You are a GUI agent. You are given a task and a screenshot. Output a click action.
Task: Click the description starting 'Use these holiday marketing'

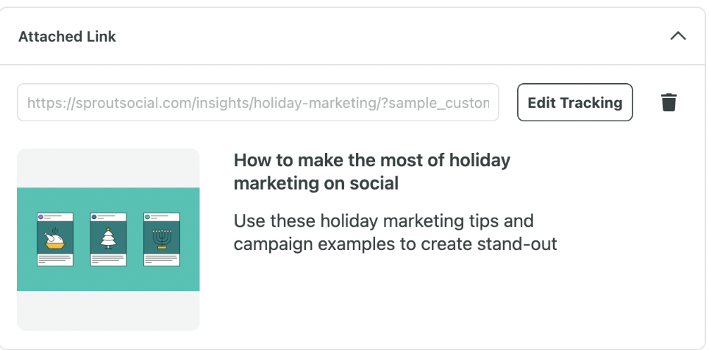(x=395, y=232)
